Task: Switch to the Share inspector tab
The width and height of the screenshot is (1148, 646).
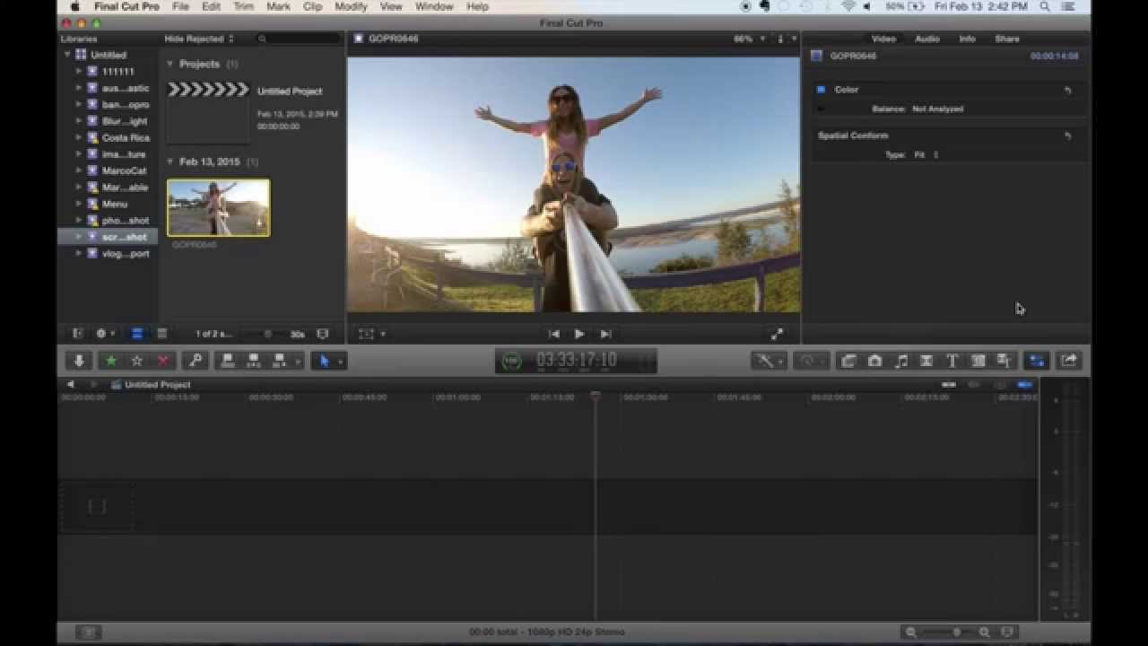Action: click(1006, 39)
